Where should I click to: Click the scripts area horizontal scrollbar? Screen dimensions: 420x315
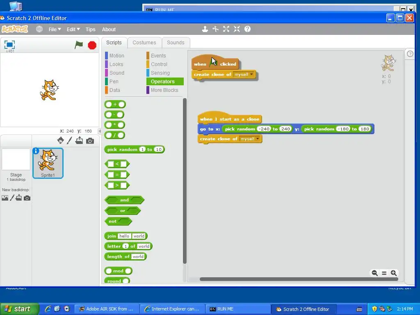pyautogui.click(x=299, y=279)
